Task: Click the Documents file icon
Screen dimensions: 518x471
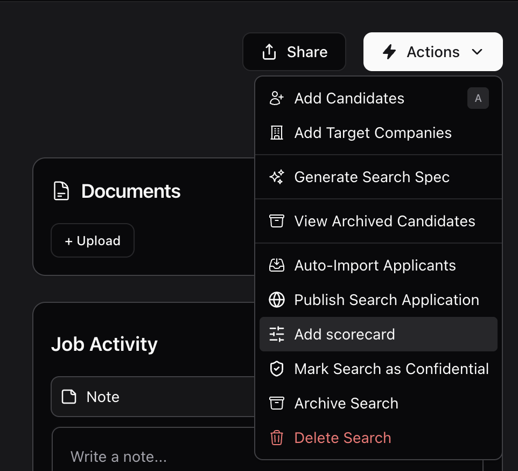Action: (x=61, y=191)
